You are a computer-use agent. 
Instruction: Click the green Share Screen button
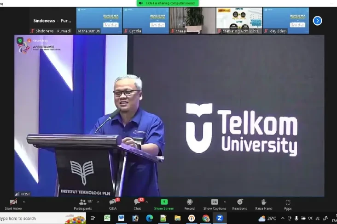point(164,205)
